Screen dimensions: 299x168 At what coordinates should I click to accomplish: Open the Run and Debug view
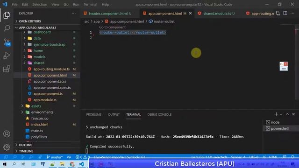(x=7, y=56)
